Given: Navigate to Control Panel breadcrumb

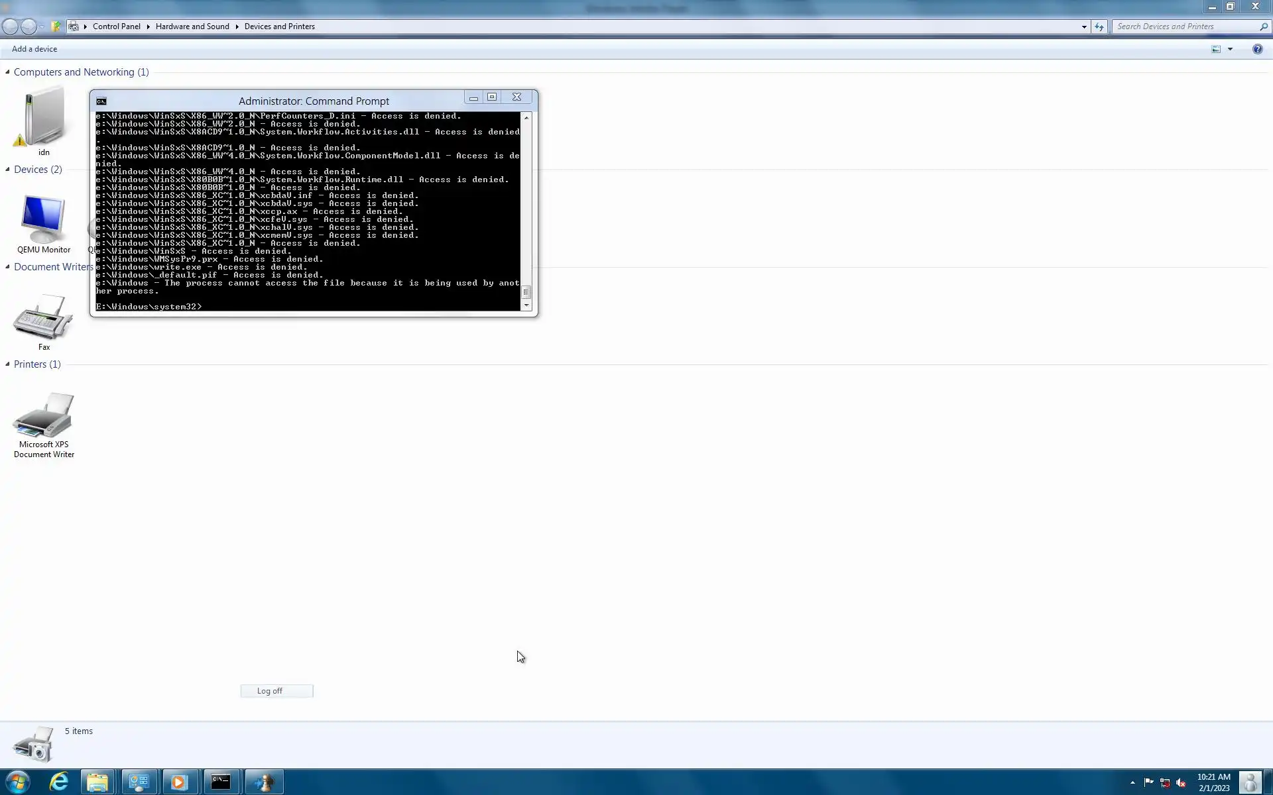Looking at the screenshot, I should [x=116, y=26].
